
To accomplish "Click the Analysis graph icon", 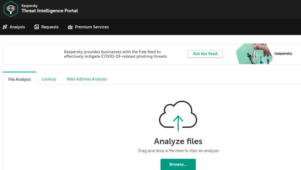I will (x=5, y=27).
